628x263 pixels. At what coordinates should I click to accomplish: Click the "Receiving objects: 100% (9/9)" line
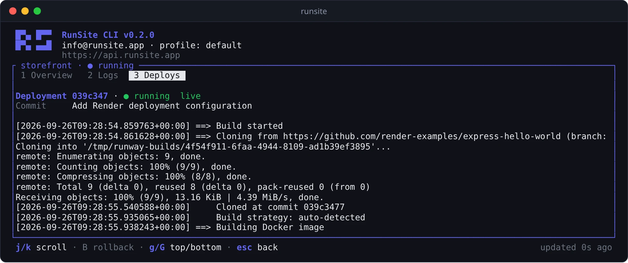170,197
